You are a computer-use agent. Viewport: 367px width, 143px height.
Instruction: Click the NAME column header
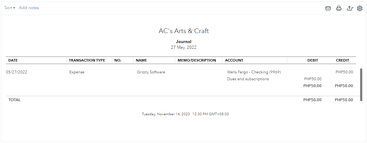click(141, 60)
